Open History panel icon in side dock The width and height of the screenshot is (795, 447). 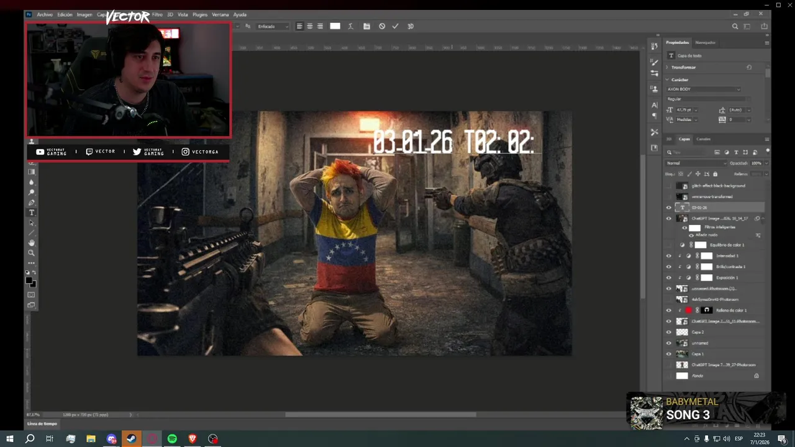click(x=654, y=47)
